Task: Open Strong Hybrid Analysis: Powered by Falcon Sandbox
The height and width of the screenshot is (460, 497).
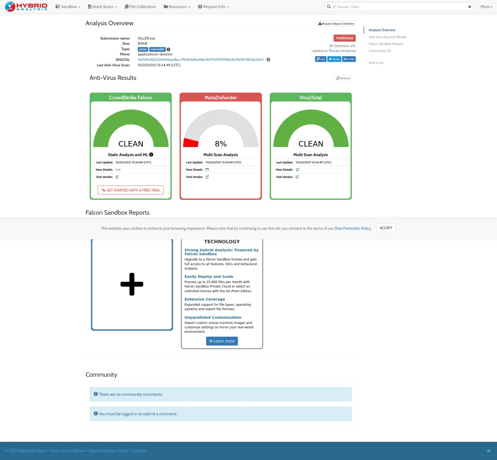Action: coord(221,252)
